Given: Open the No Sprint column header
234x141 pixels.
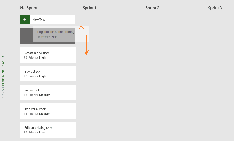Looking at the screenshot, I should pyautogui.click(x=29, y=8).
